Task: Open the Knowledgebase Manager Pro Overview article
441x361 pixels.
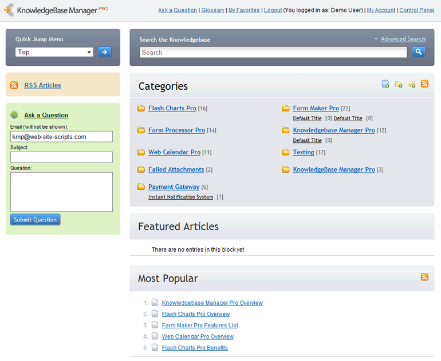Action: 212,303
